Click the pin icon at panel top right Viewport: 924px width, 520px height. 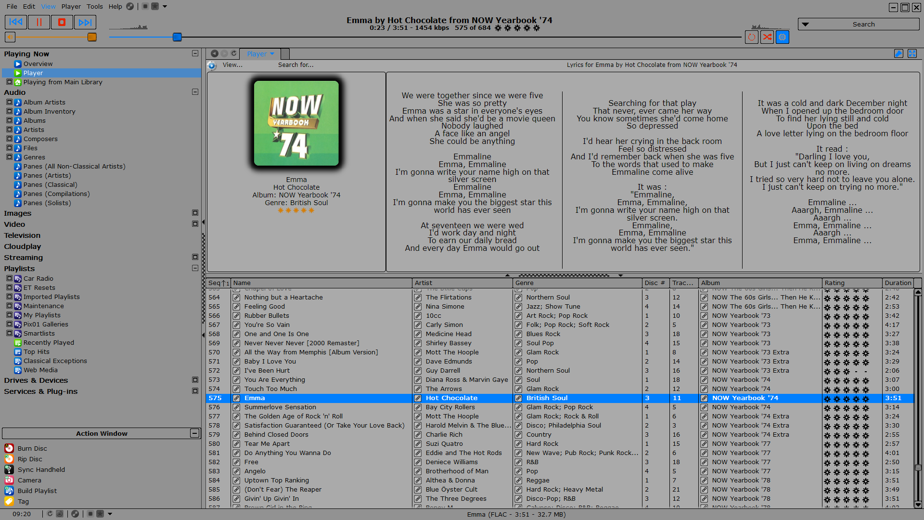pyautogui.click(x=898, y=53)
